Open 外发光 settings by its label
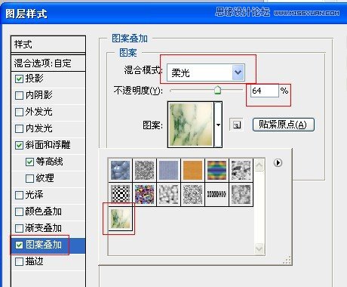 coord(39,112)
